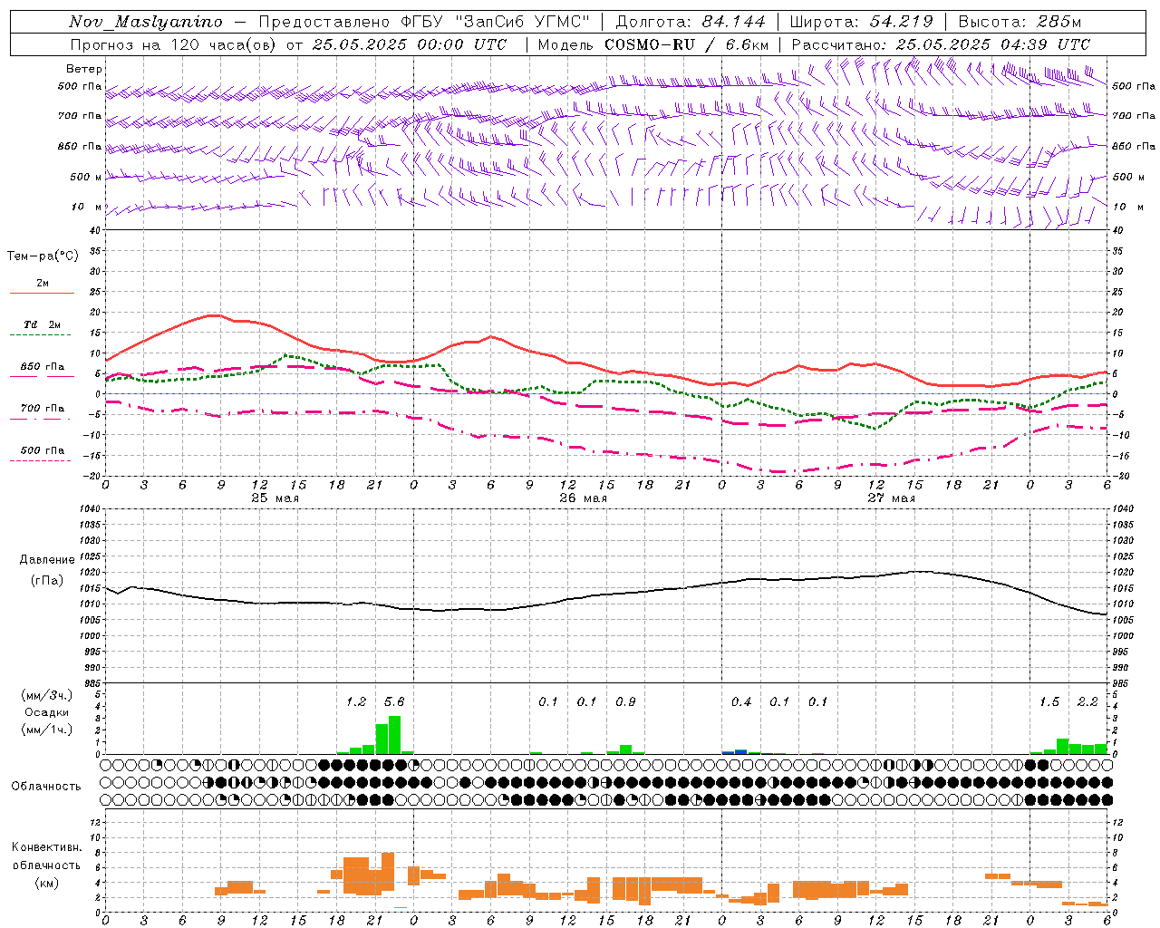Click the 'Тем-ра(°C)' temperature axis label
The image size is (1160, 928).
click(43, 256)
